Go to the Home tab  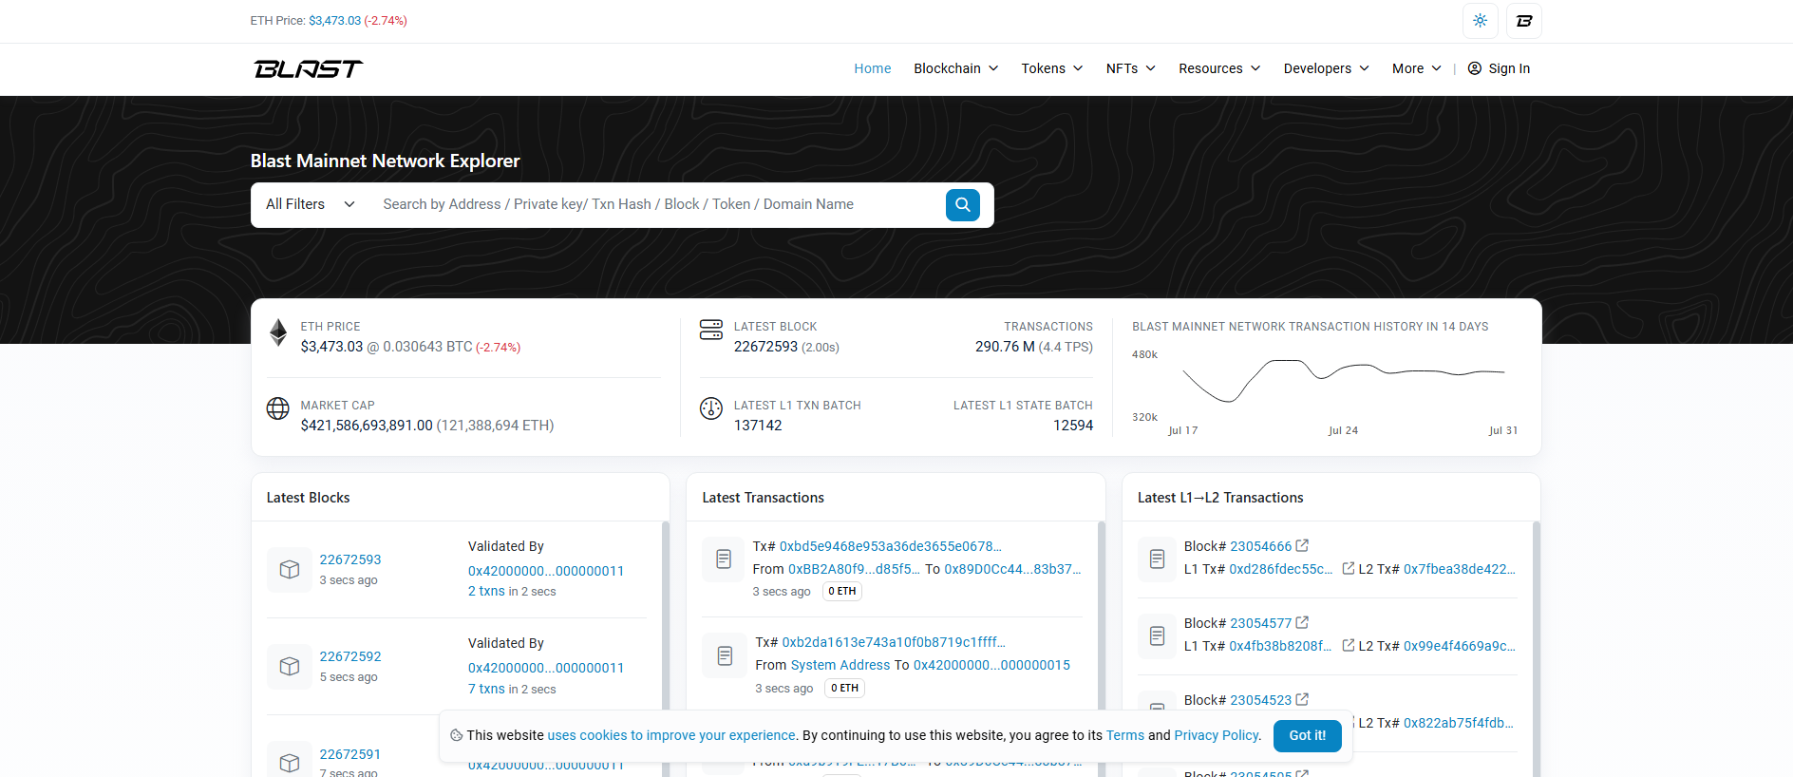tap(872, 68)
